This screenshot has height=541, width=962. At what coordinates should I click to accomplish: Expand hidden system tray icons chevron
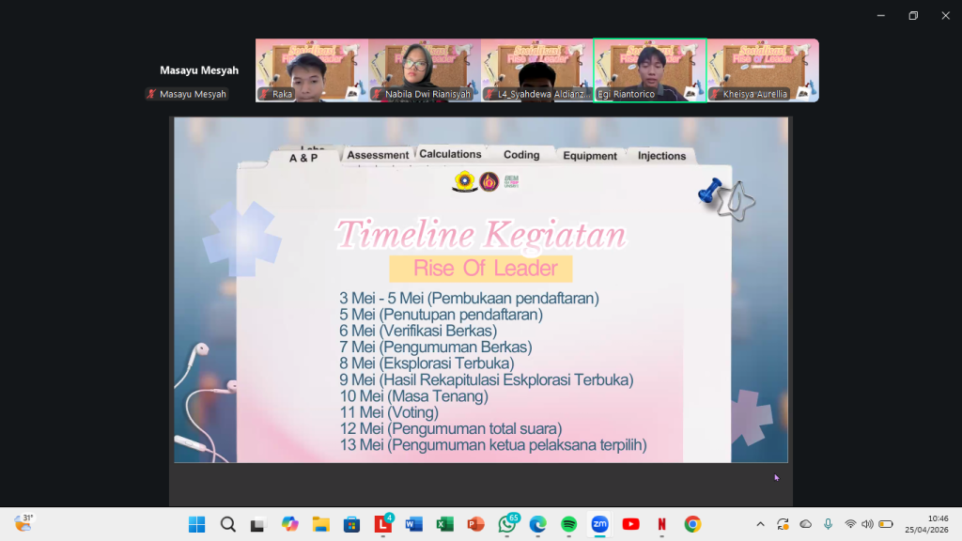(760, 524)
